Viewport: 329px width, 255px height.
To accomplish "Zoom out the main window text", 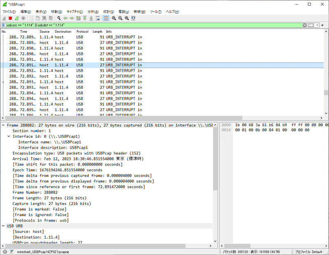I will point(120,18).
